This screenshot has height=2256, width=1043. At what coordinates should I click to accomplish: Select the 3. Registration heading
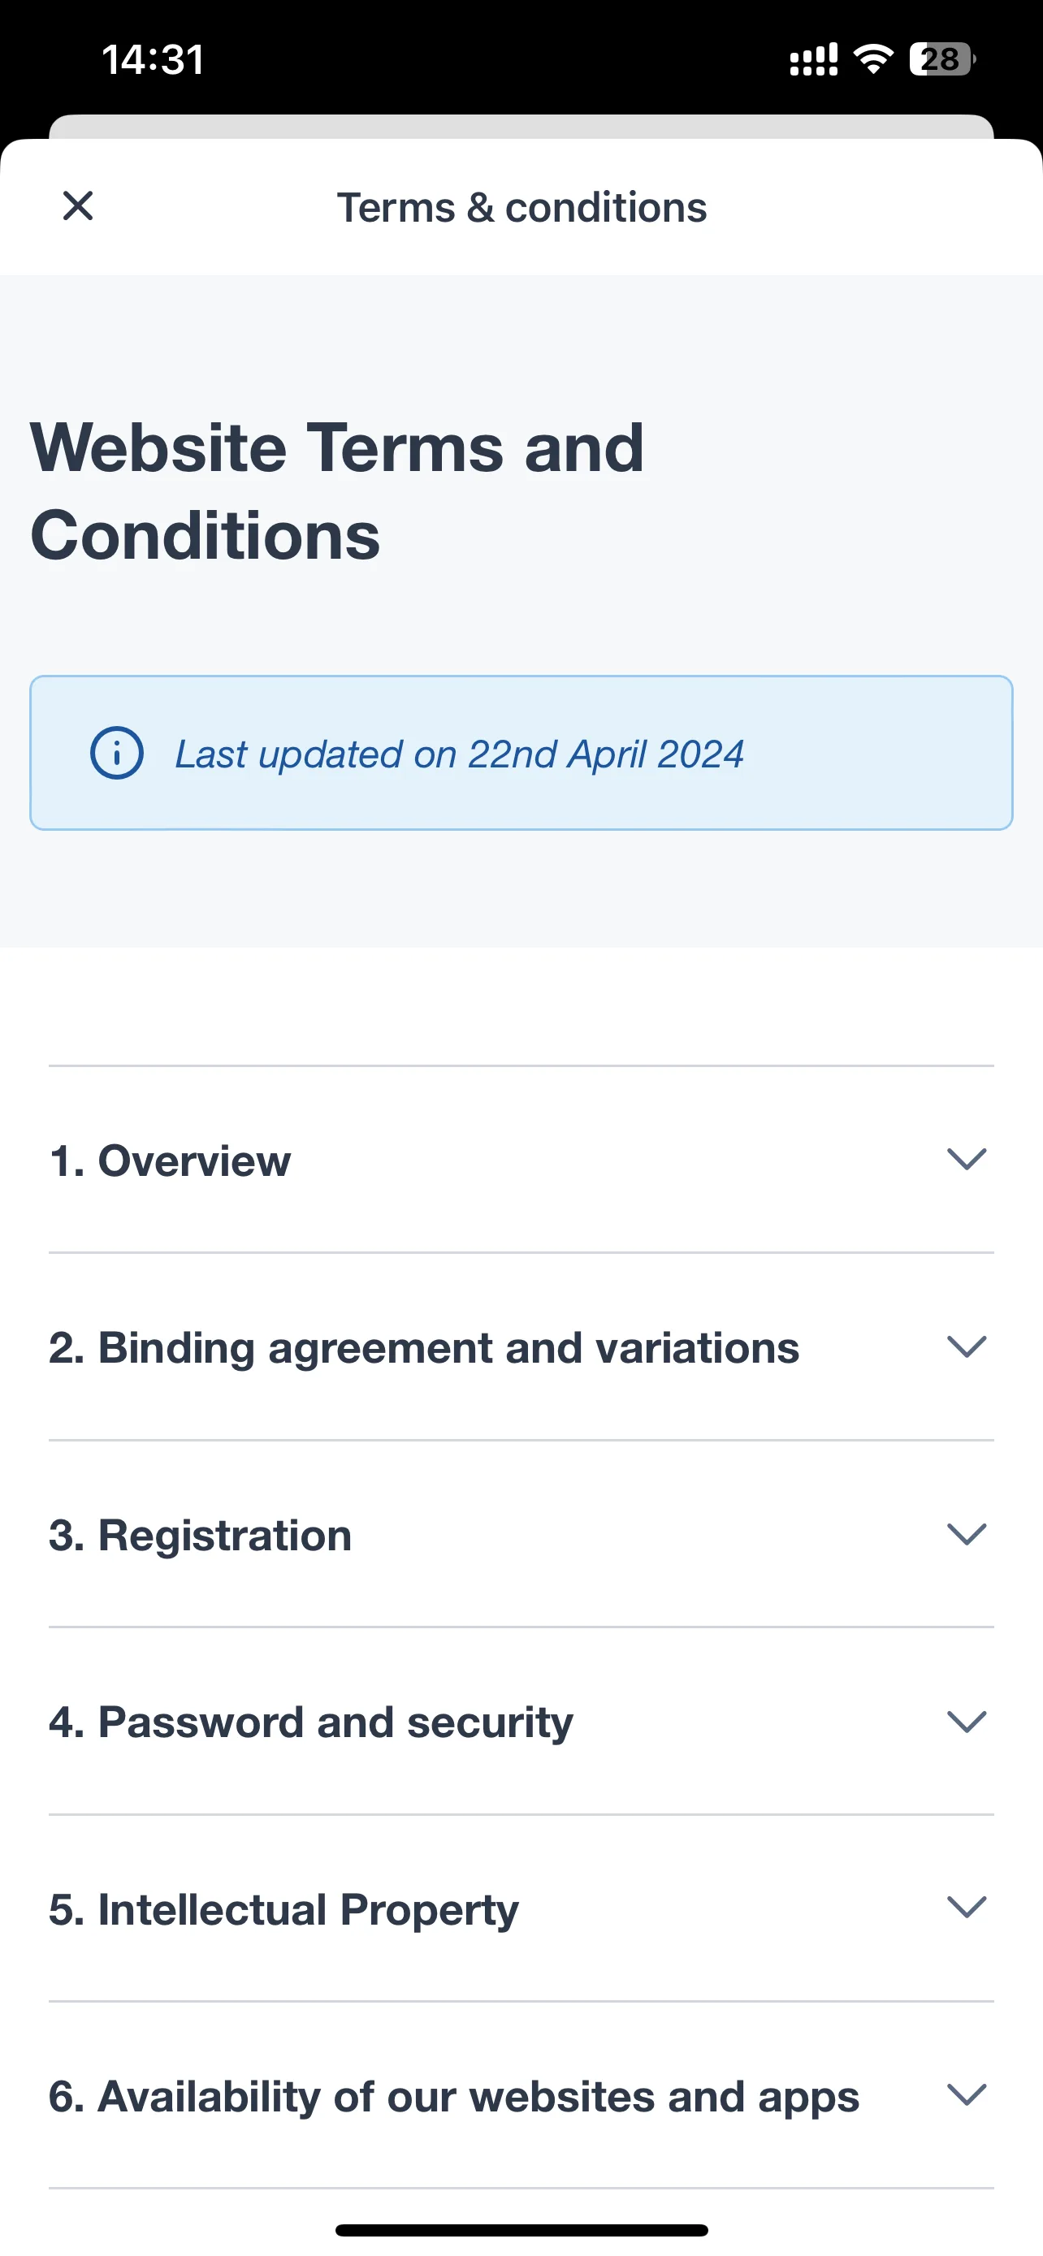click(x=201, y=1536)
